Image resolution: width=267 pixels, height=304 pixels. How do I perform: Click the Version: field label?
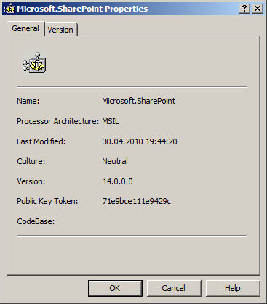(31, 181)
